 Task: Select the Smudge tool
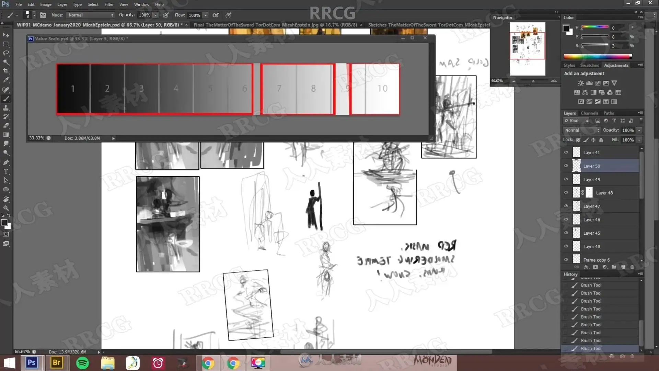[6, 144]
